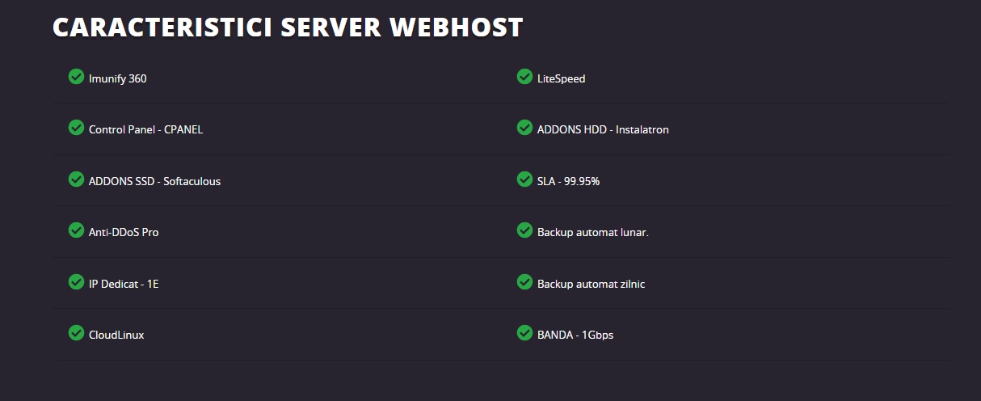Click the check icon next to Anti-DDoS Pro

click(x=76, y=230)
